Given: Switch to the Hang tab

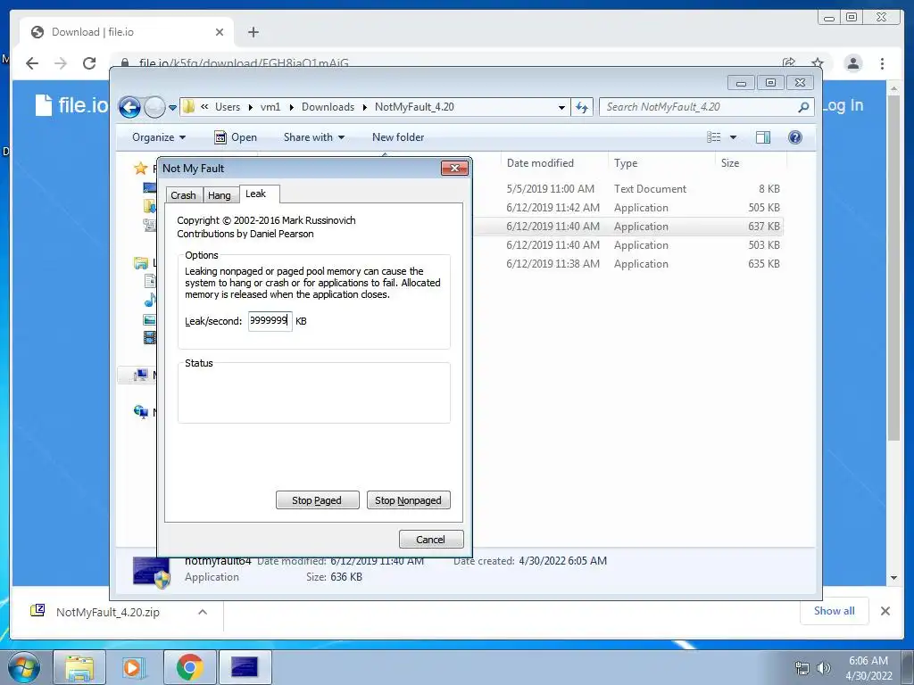Looking at the screenshot, I should pyautogui.click(x=220, y=195).
